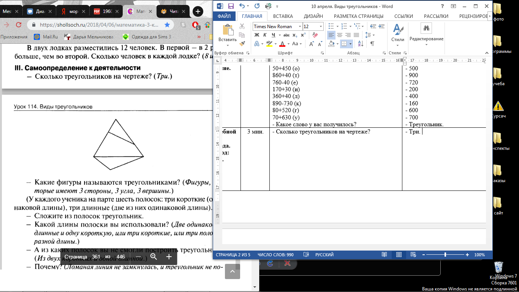Open the font color dropdown arrow
The width and height of the screenshot is (519, 292).
(288, 44)
